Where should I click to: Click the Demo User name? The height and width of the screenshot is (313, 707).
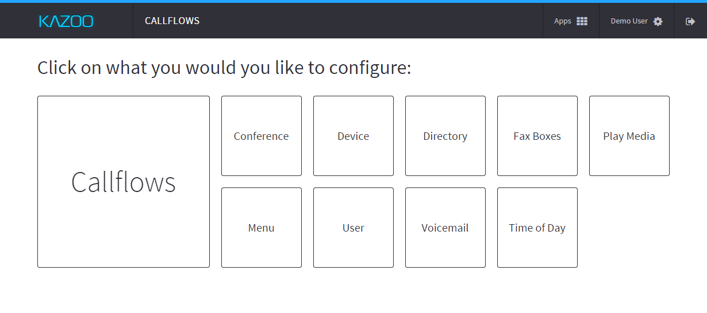pos(629,21)
